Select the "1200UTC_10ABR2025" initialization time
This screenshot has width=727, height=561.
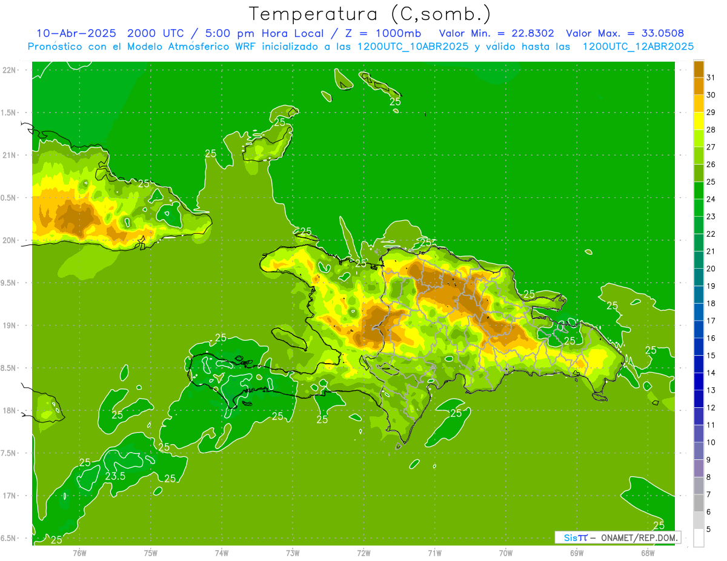413,47
